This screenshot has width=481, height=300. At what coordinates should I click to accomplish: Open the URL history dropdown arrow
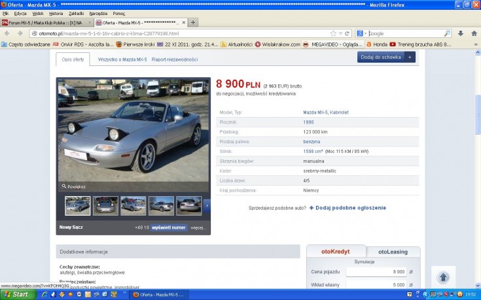click(x=340, y=33)
